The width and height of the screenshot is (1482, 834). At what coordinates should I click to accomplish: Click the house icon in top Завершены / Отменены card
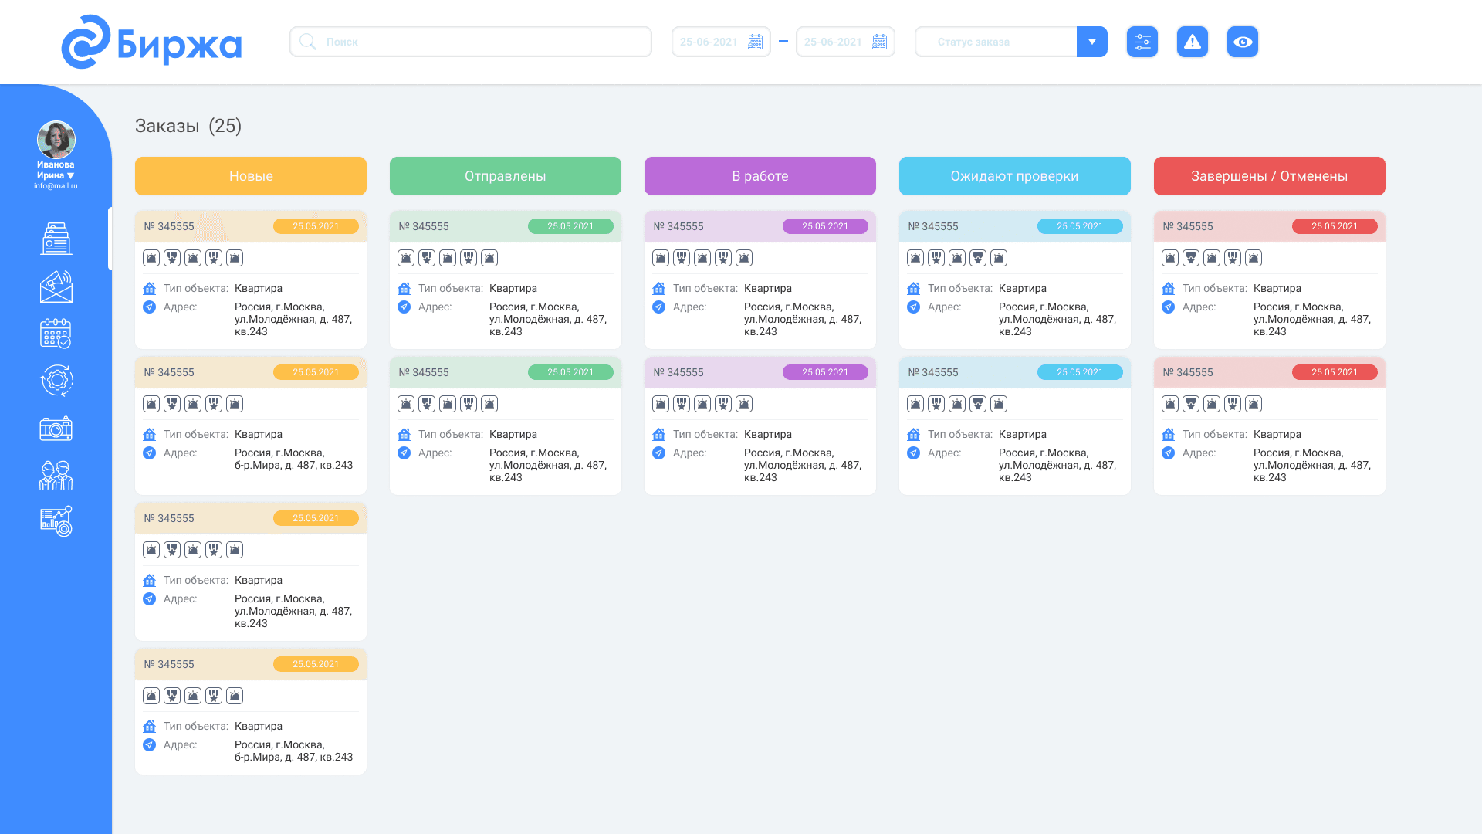1169,288
